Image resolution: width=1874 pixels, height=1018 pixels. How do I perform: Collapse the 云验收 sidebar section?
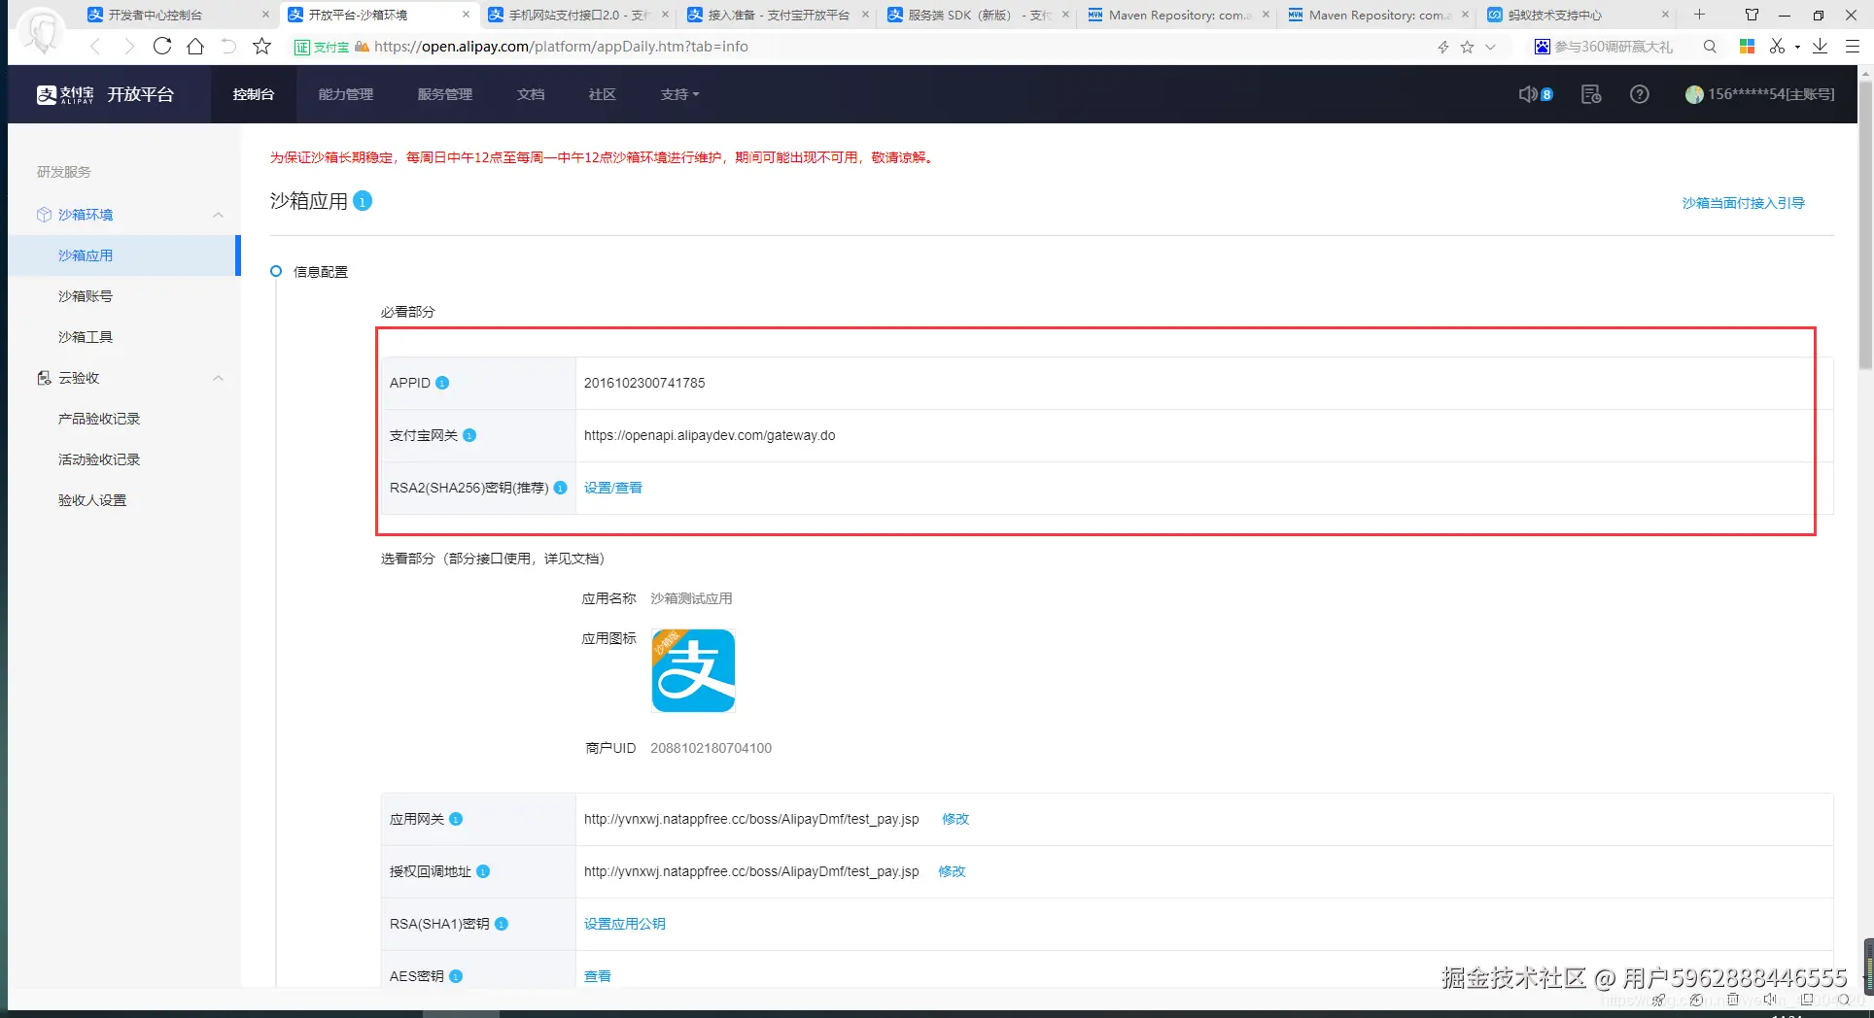tap(218, 378)
